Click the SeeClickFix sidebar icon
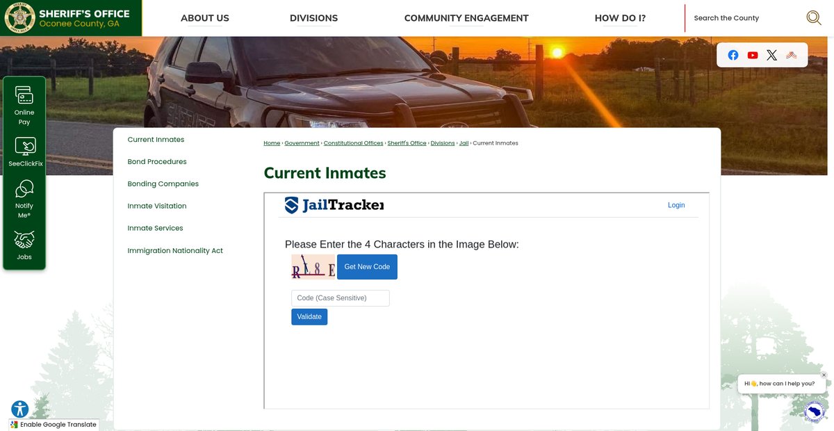The image size is (834, 431). 25,146
